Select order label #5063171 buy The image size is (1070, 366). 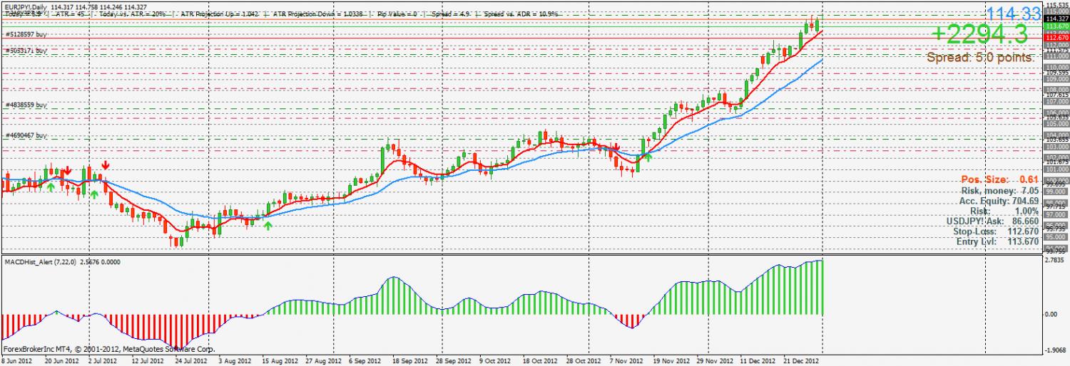(x=26, y=51)
